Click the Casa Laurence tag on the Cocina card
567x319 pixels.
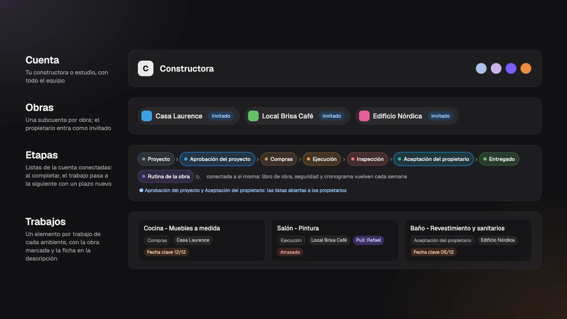(x=193, y=240)
